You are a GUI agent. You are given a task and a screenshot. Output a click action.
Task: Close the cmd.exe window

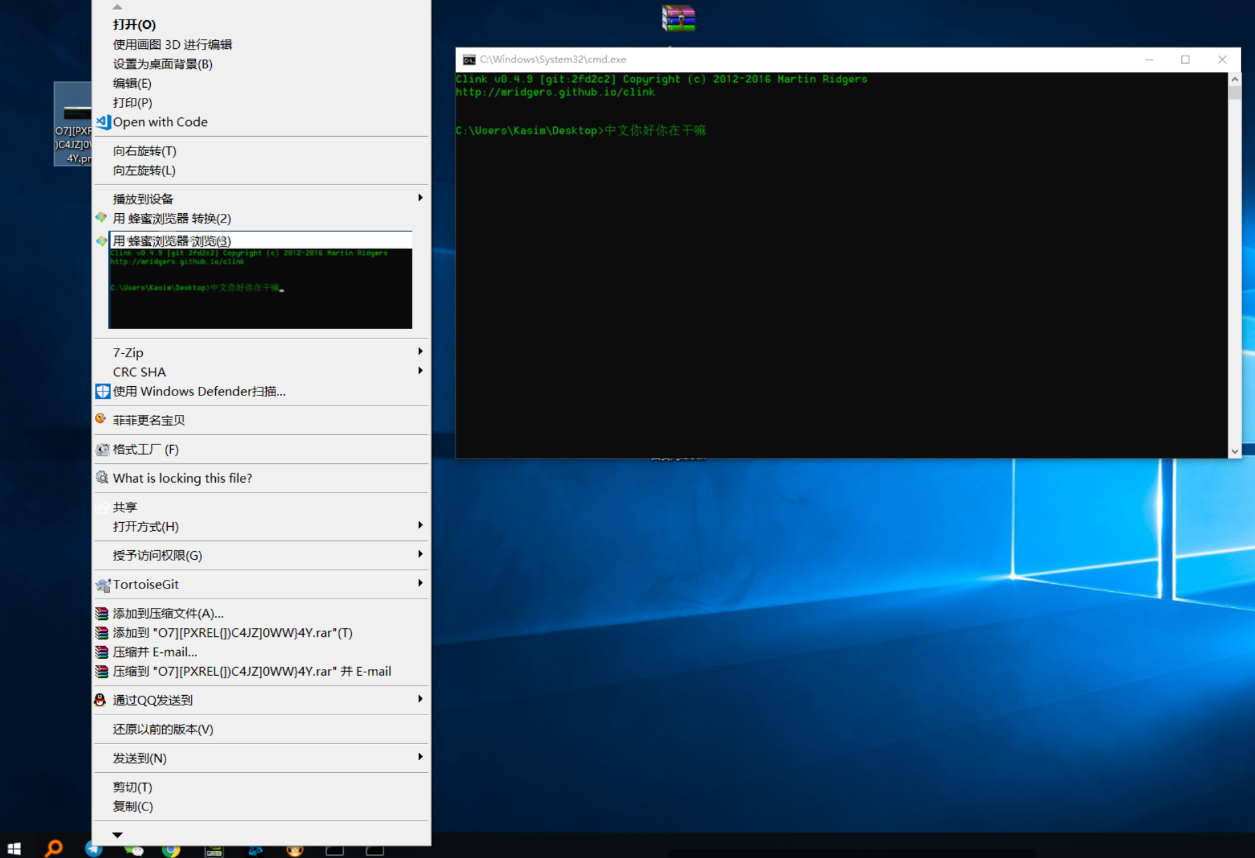tap(1222, 60)
